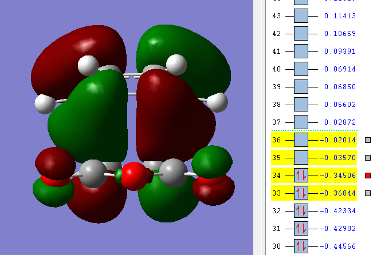Click energy value 0.11413
Image resolution: width=373 pixels, height=255 pixels.
coord(340,16)
